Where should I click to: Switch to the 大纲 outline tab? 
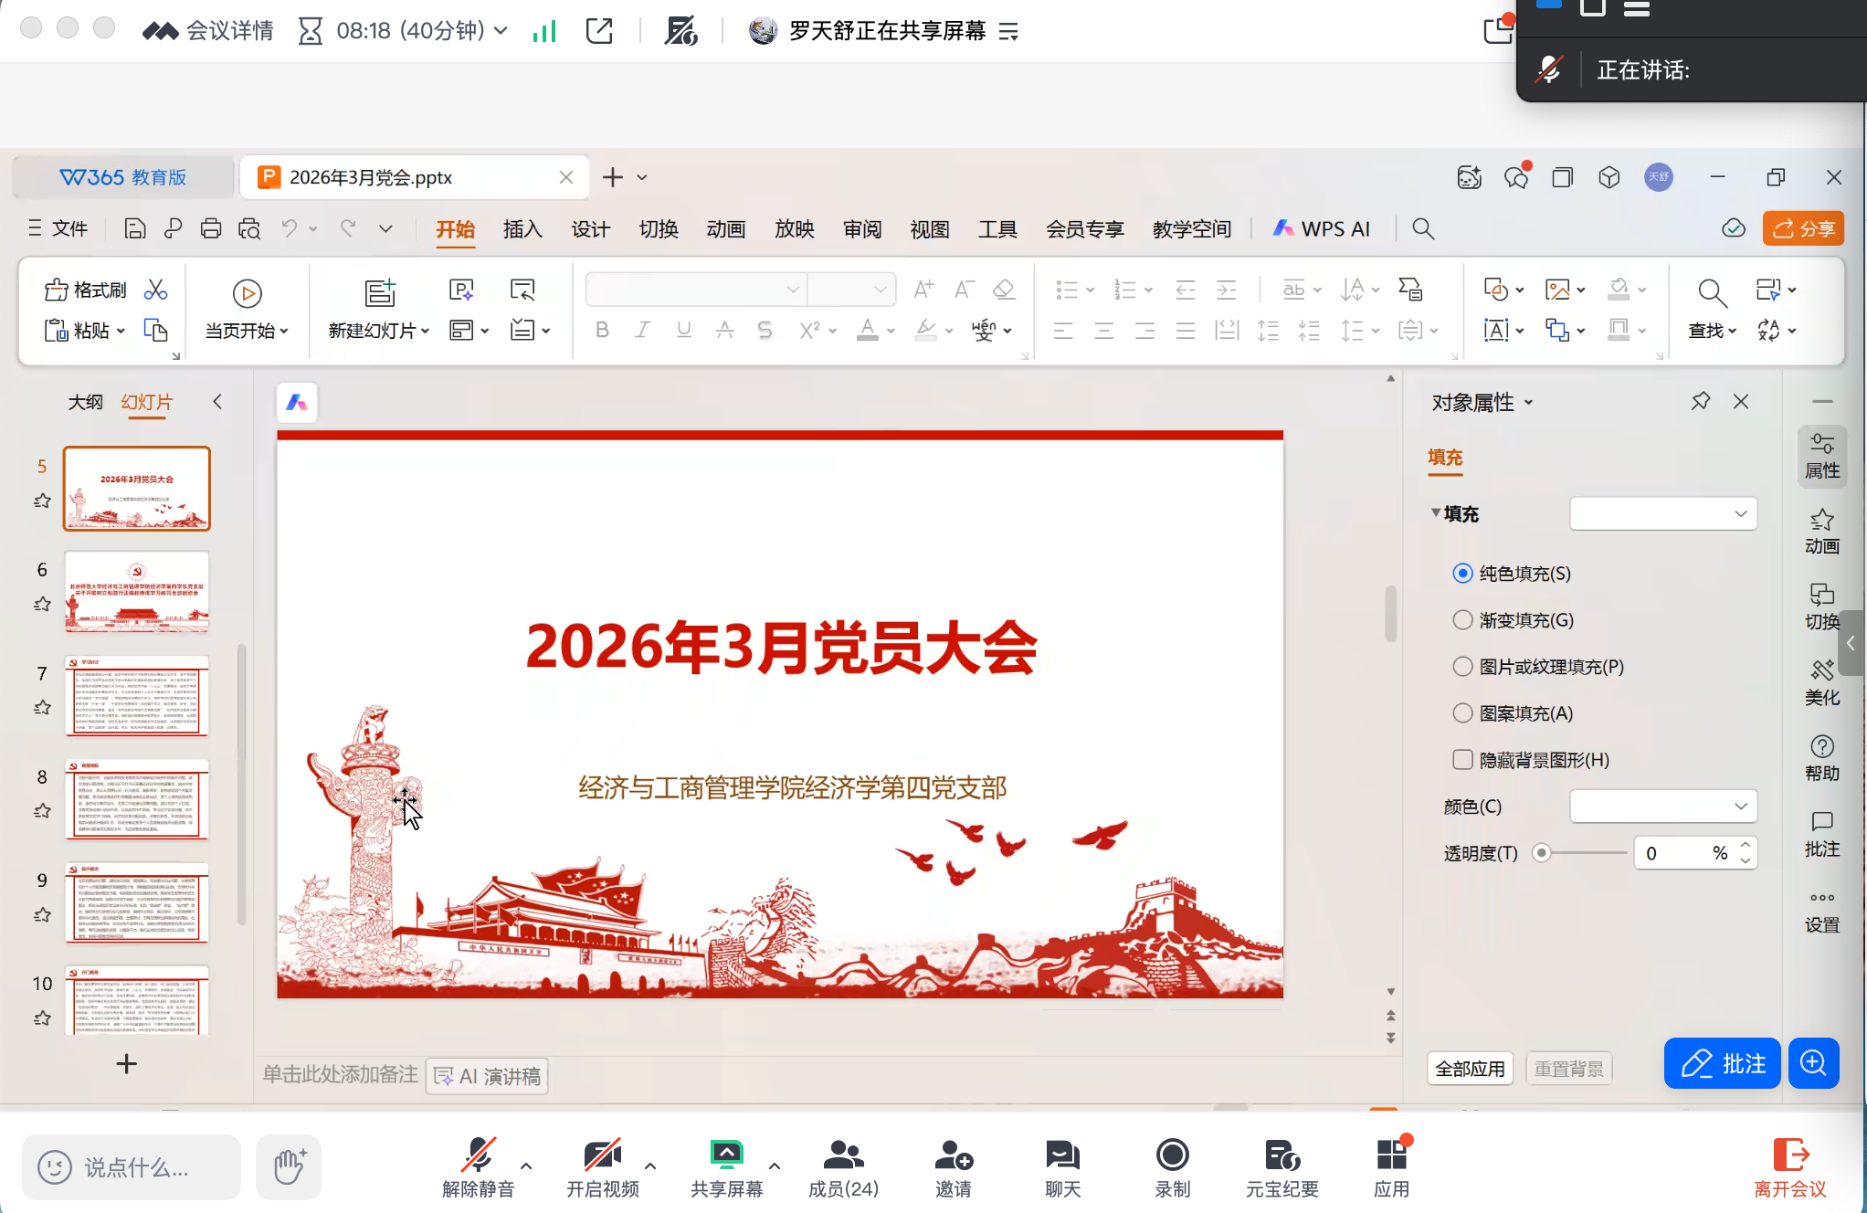click(x=86, y=402)
